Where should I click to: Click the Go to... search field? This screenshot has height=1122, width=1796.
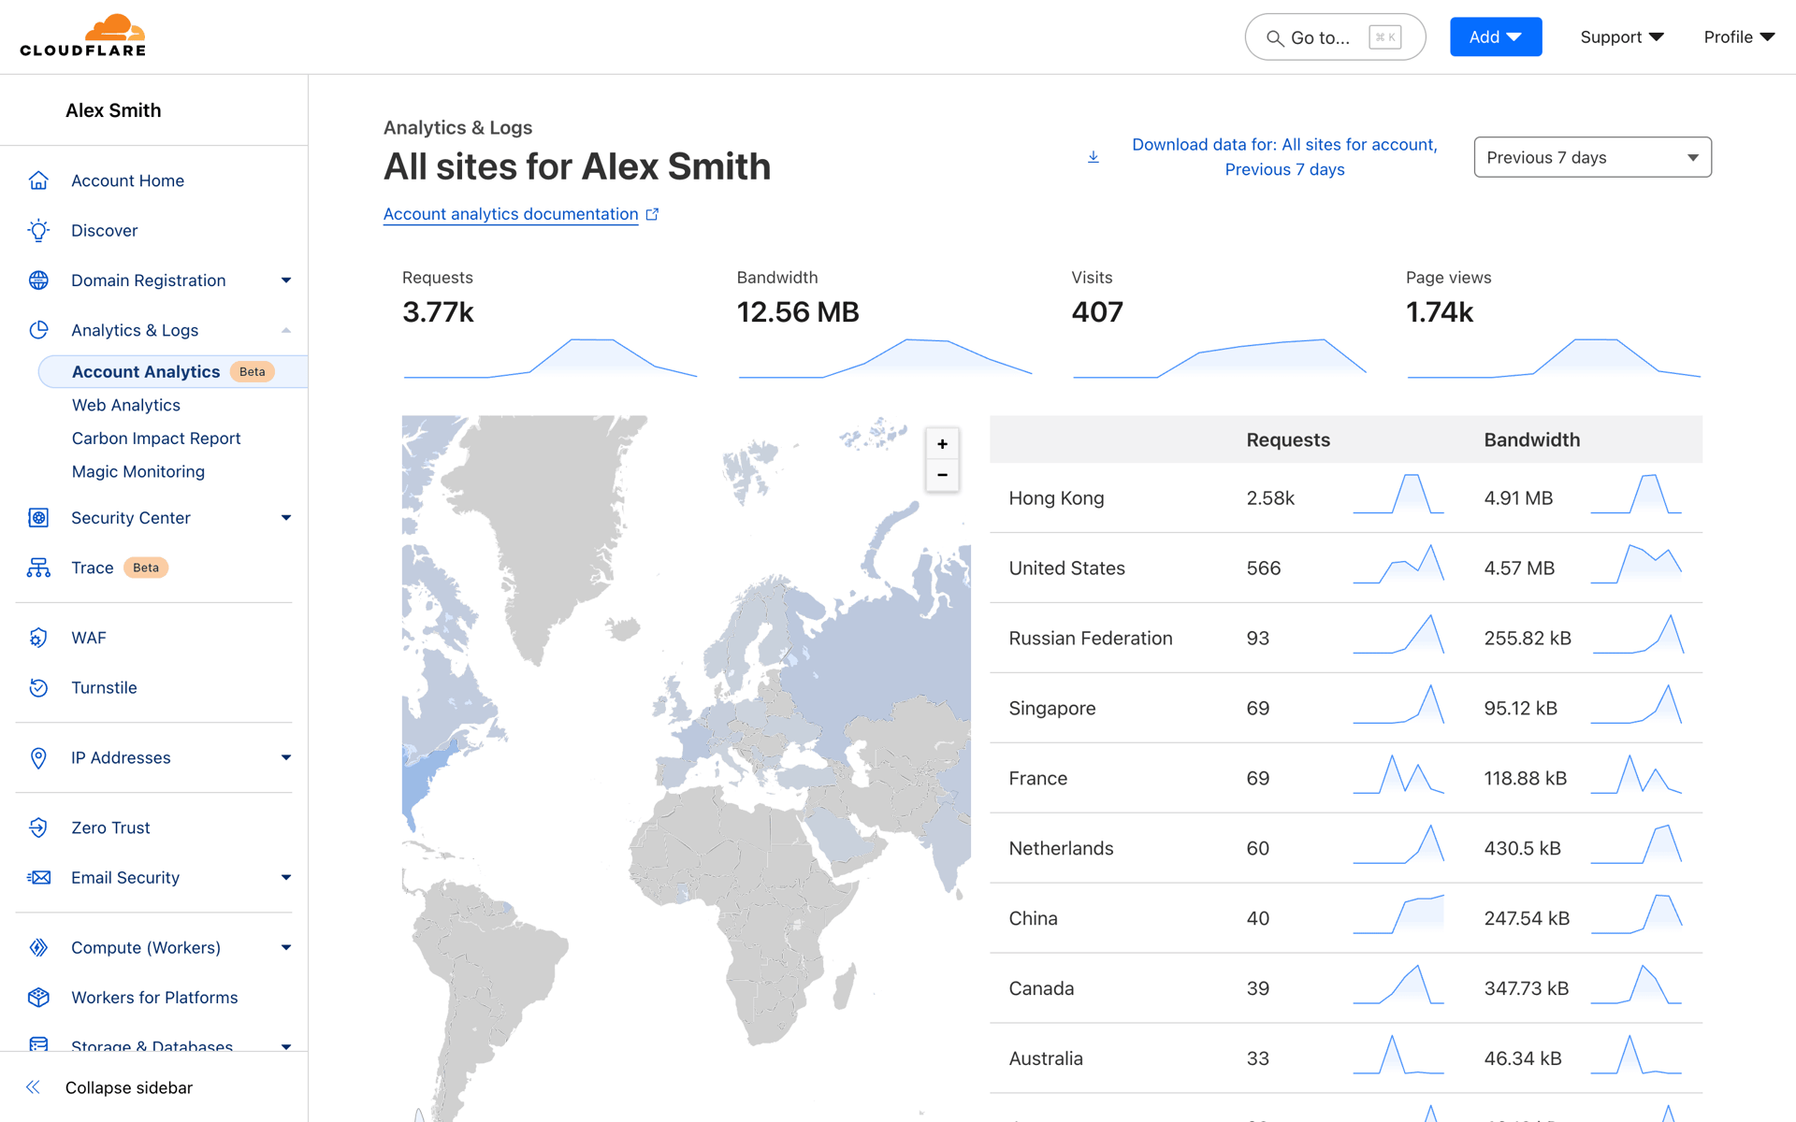coord(1335,37)
